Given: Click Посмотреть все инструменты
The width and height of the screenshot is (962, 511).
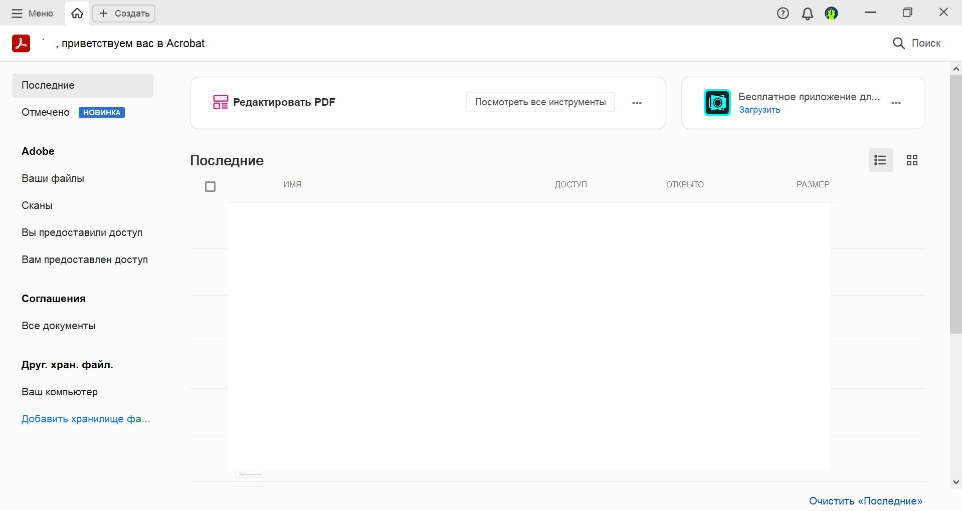Looking at the screenshot, I should pyautogui.click(x=540, y=102).
